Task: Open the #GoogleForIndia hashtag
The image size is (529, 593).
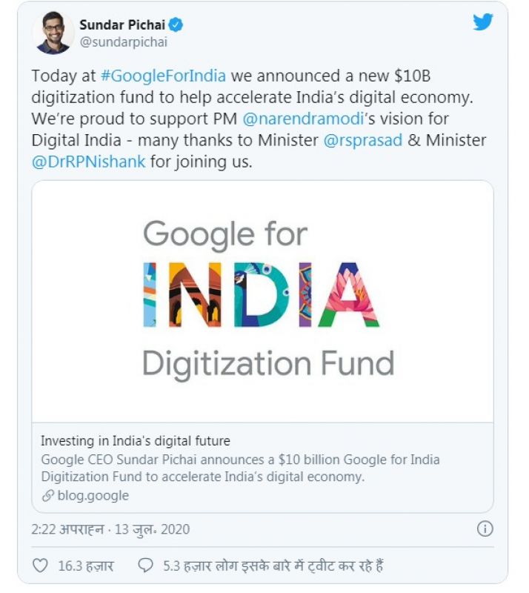Action: tap(163, 76)
